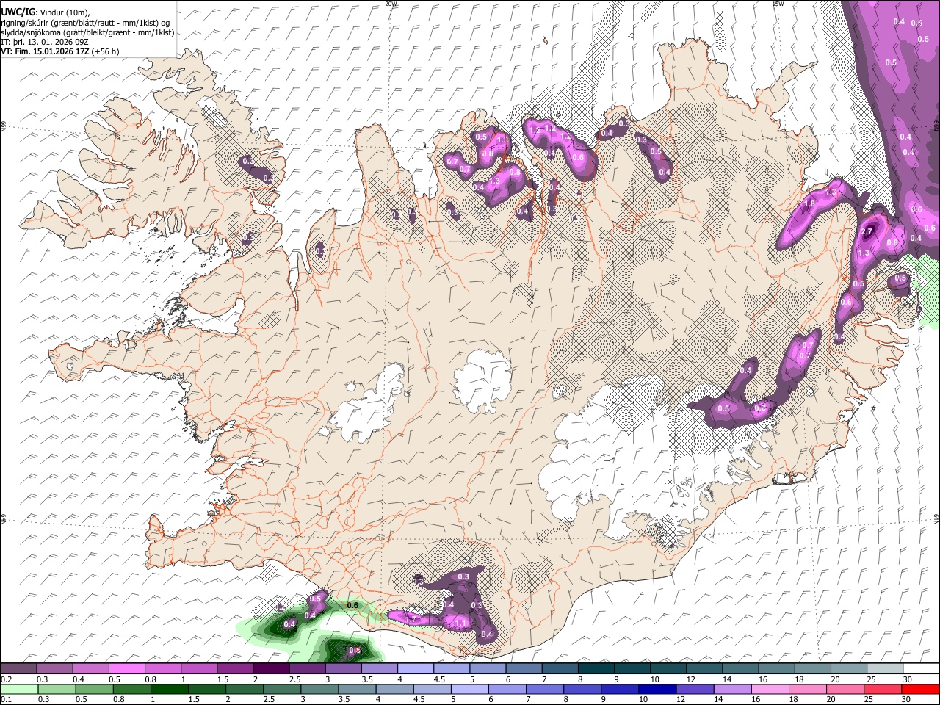Pick the upper legend row 10 swatch
940x705 pixels.
point(669,668)
